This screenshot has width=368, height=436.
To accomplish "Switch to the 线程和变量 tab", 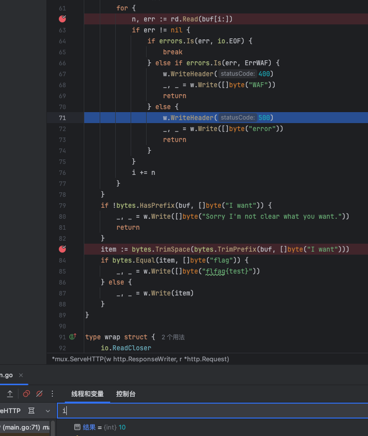I will (87, 394).
